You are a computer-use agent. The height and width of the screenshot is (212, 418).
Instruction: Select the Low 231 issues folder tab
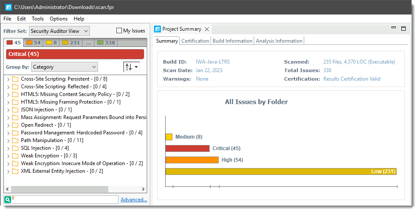pos(71,43)
